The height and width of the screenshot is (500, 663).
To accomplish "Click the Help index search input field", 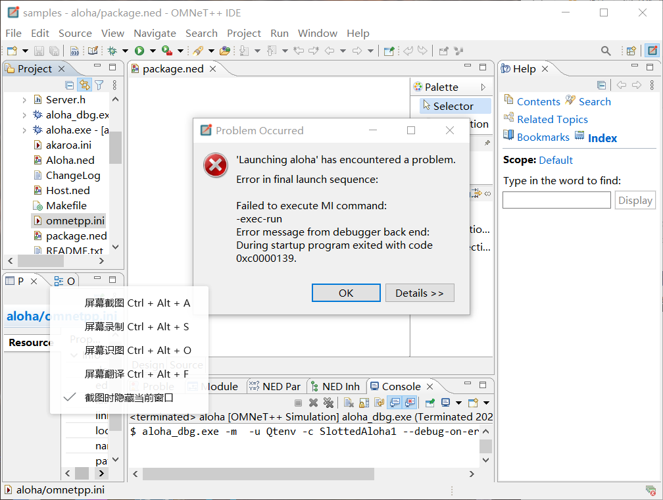I will pyautogui.click(x=556, y=200).
